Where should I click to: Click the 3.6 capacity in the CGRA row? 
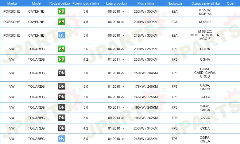[x=86, y=49]
